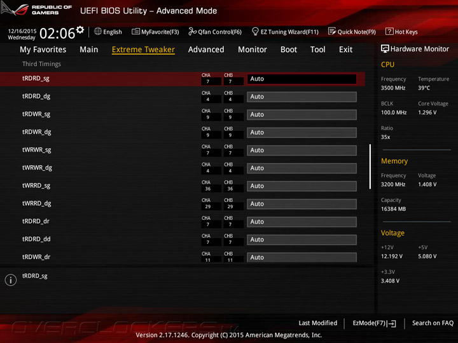
Task: Select the tRDWR_dg row label
Action: (x=37, y=132)
